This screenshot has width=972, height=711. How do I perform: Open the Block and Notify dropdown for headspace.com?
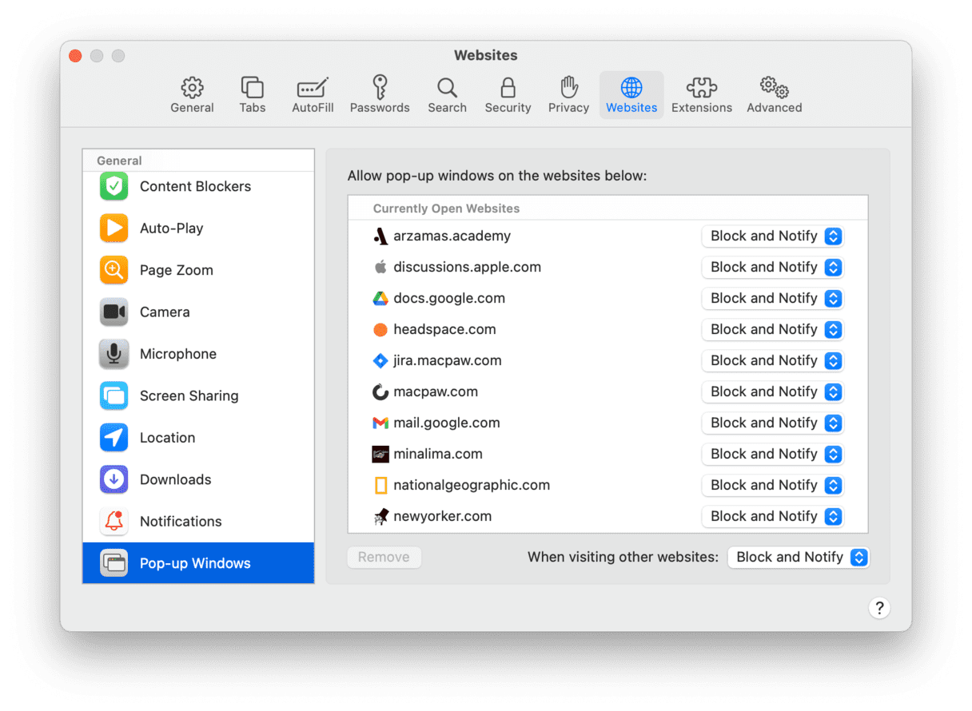(772, 329)
